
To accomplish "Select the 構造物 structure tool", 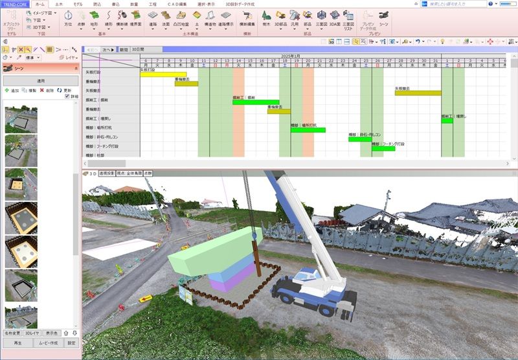I will coord(210,17).
